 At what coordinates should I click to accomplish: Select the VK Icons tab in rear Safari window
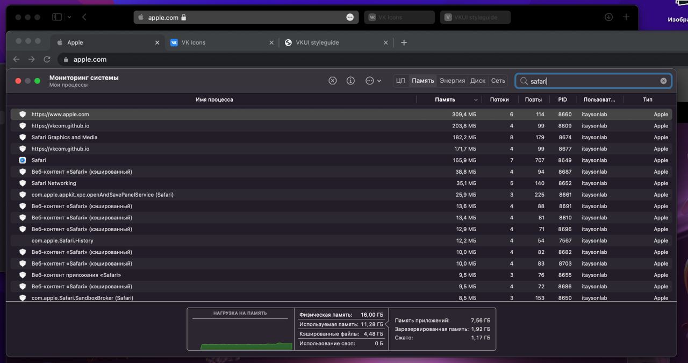[x=399, y=17]
